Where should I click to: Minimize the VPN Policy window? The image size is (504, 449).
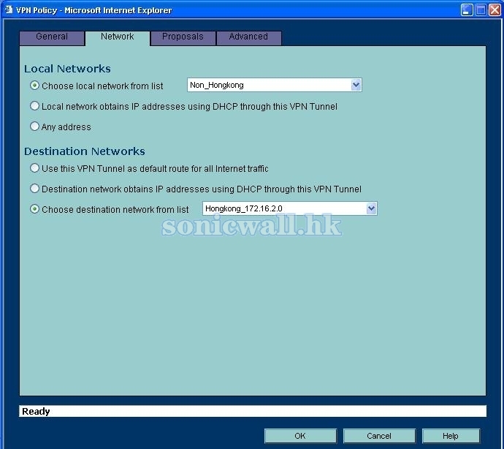point(467,10)
